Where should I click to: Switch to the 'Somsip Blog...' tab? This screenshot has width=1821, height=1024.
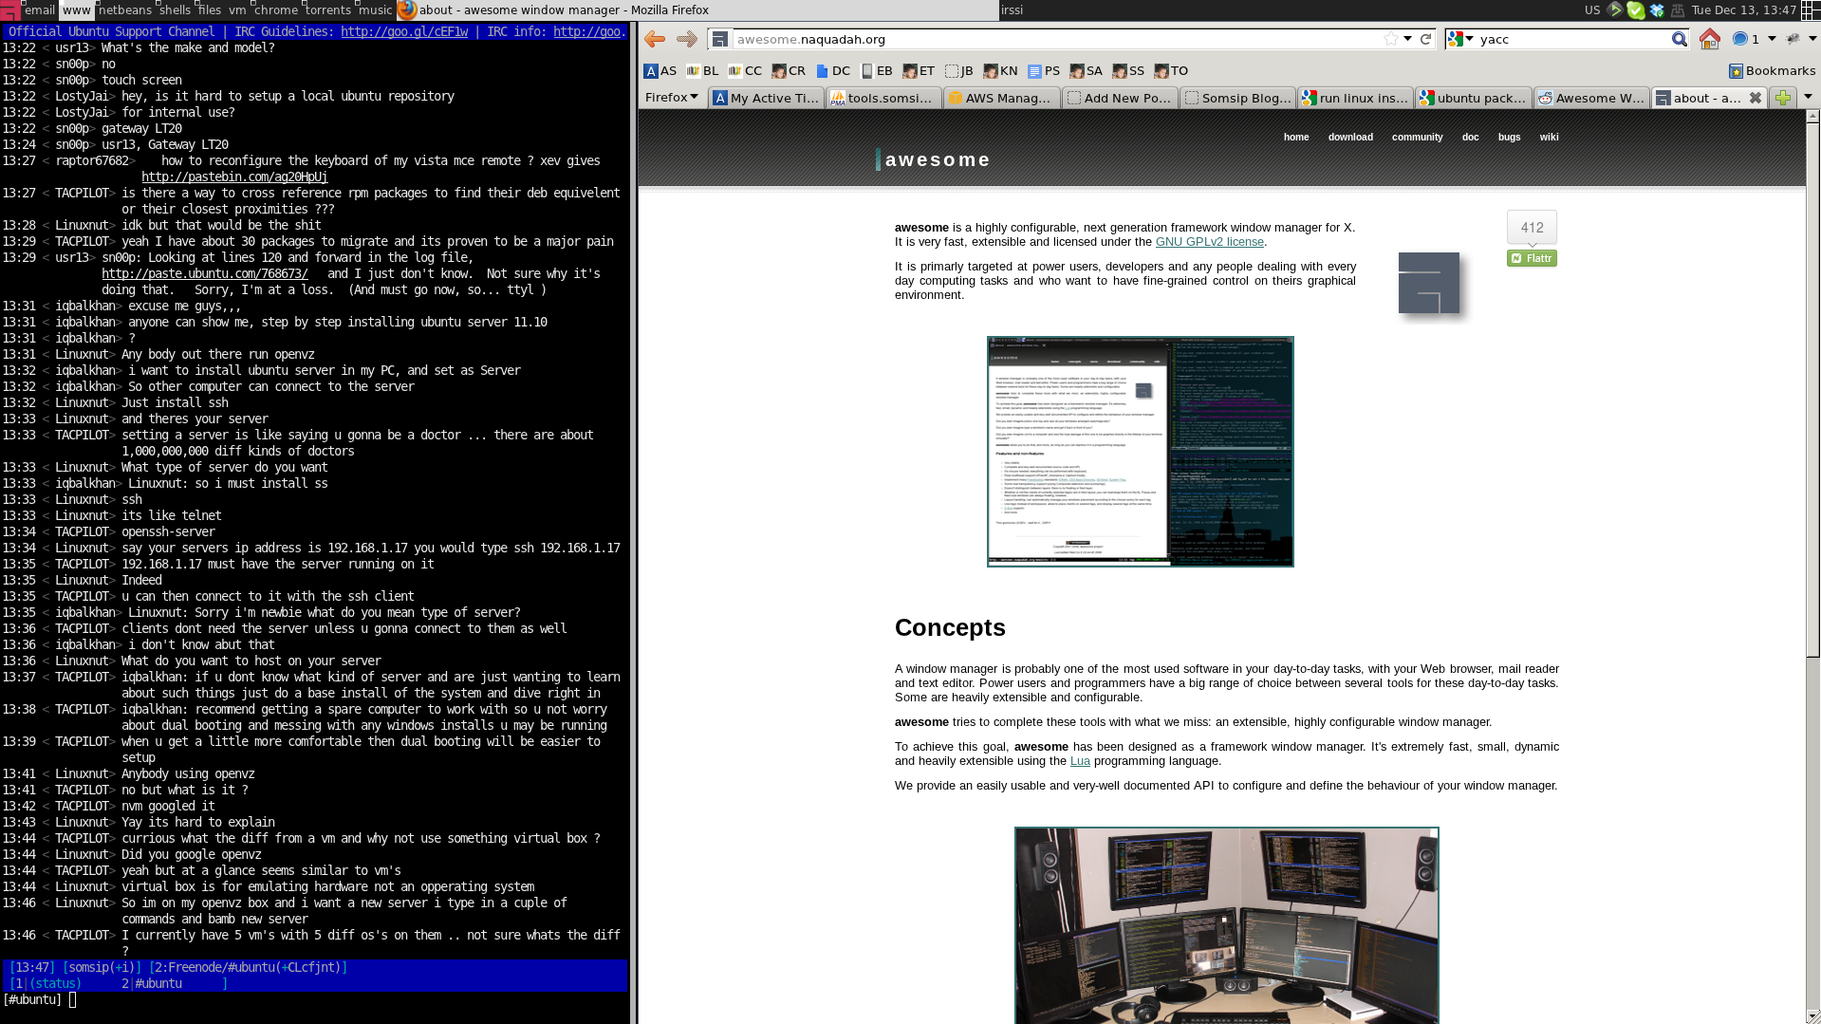[1237, 98]
